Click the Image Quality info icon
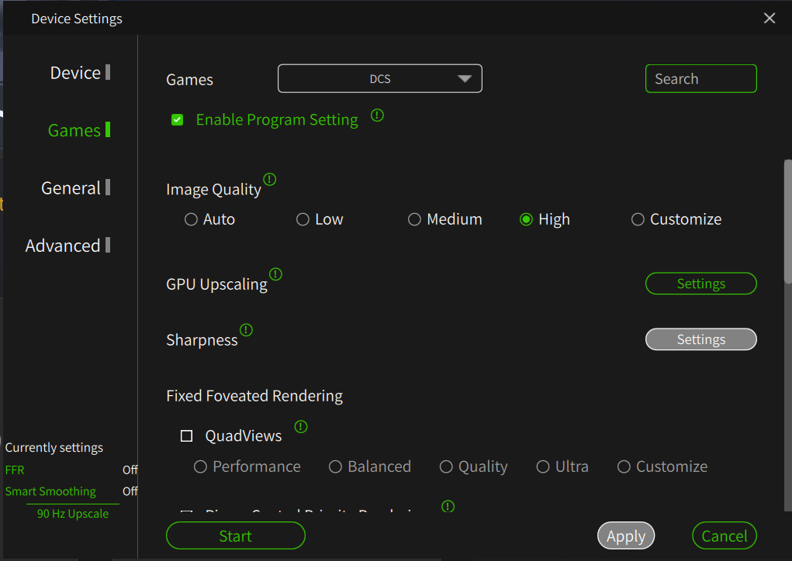This screenshot has width=792, height=561. 269,180
